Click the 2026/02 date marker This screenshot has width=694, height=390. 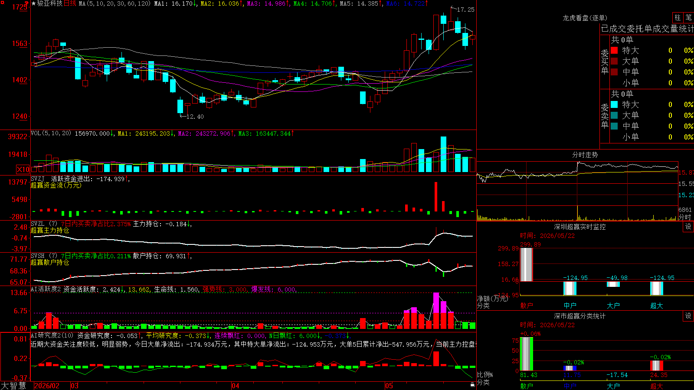[47, 386]
